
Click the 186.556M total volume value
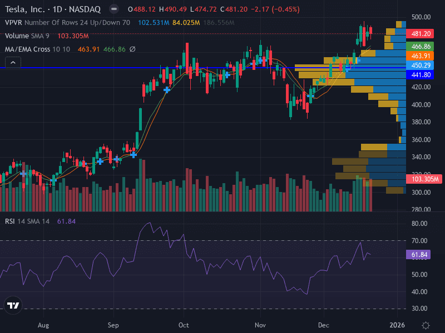click(x=219, y=23)
